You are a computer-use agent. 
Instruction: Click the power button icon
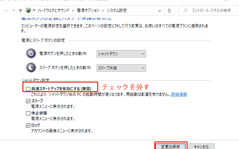(31, 54)
